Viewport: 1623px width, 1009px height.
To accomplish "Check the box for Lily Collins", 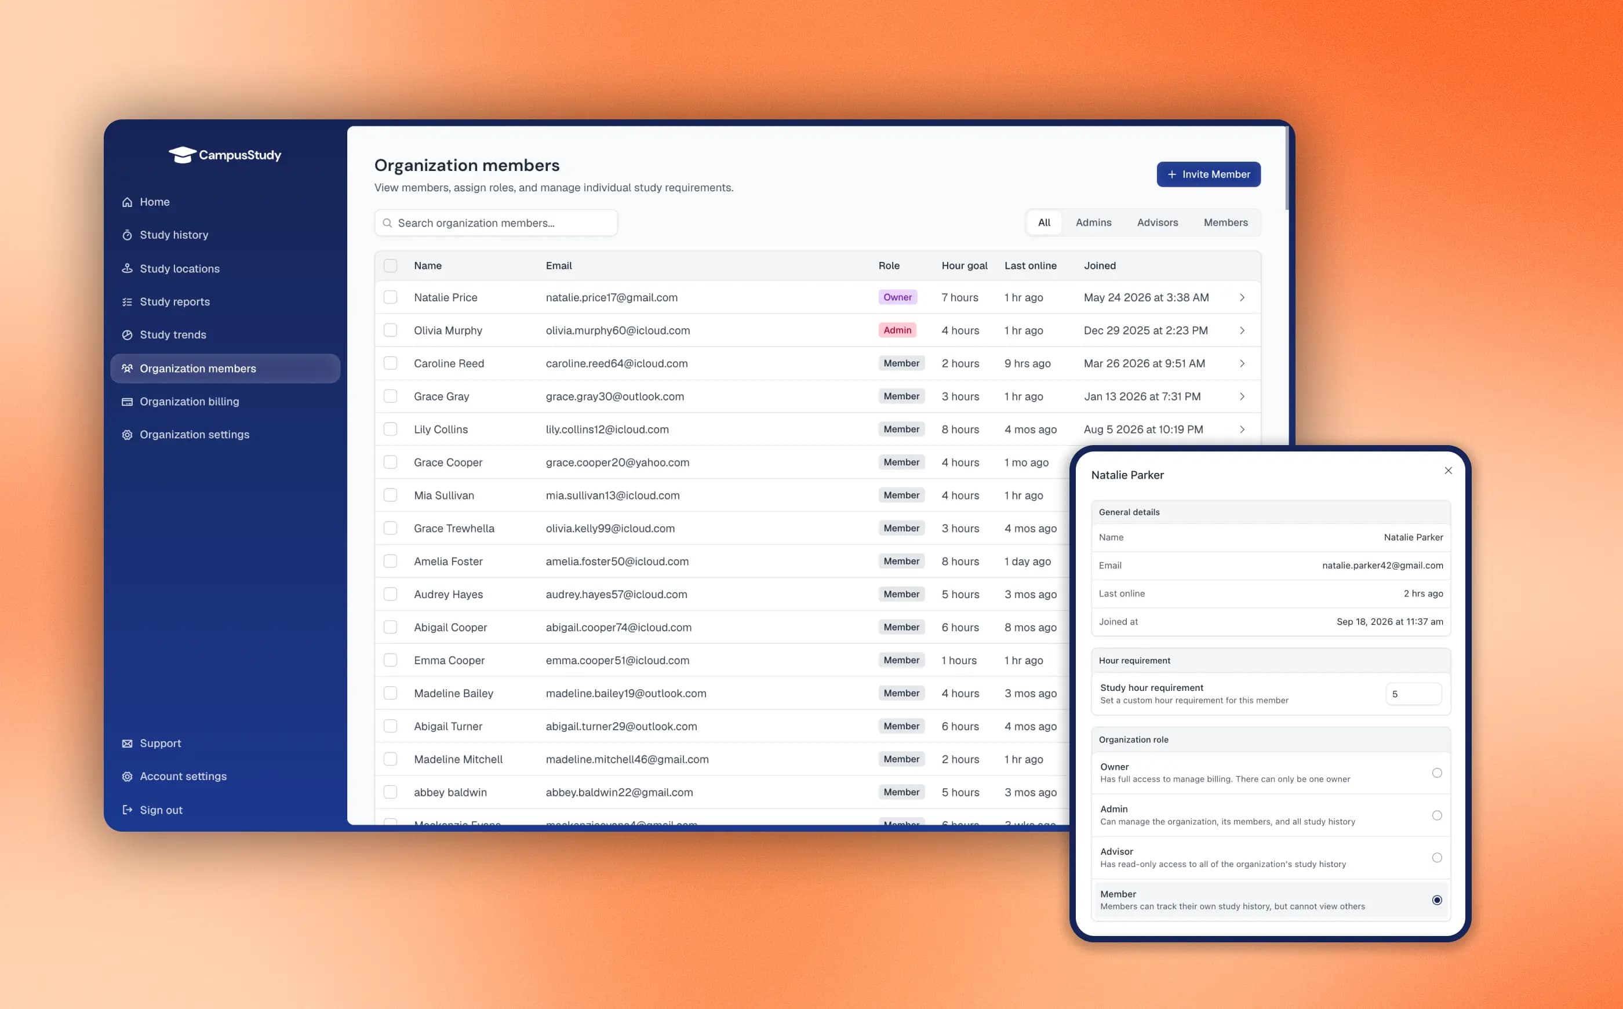I will (x=391, y=429).
